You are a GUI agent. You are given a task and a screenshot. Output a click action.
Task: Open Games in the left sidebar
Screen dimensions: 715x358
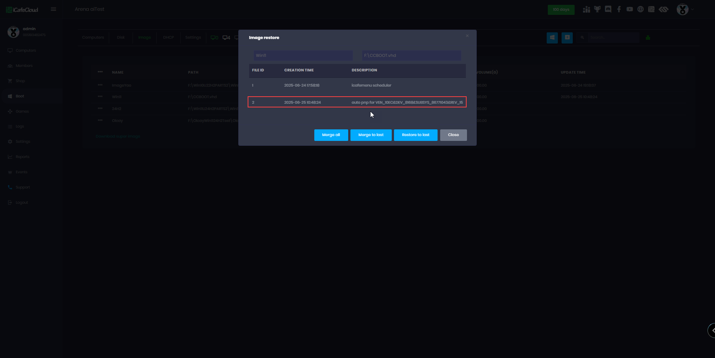coord(22,111)
